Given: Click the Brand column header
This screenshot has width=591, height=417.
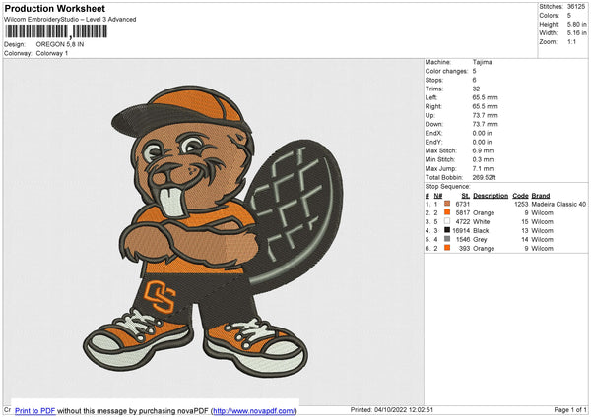Looking at the screenshot, I should [541, 195].
